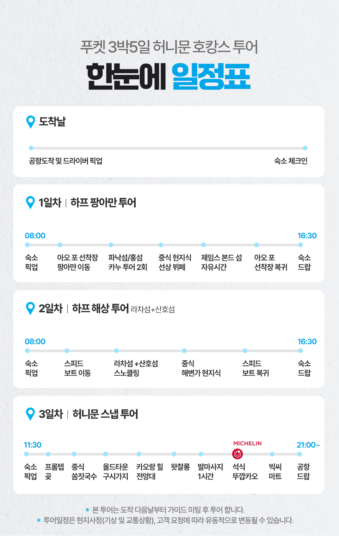Click the 하프 팡아만 투어 heading
The width and height of the screenshot is (339, 538).
click(103, 203)
